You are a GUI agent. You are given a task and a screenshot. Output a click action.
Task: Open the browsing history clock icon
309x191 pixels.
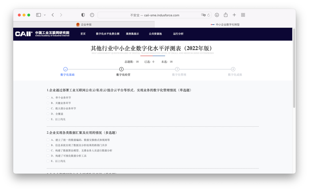(92, 15)
